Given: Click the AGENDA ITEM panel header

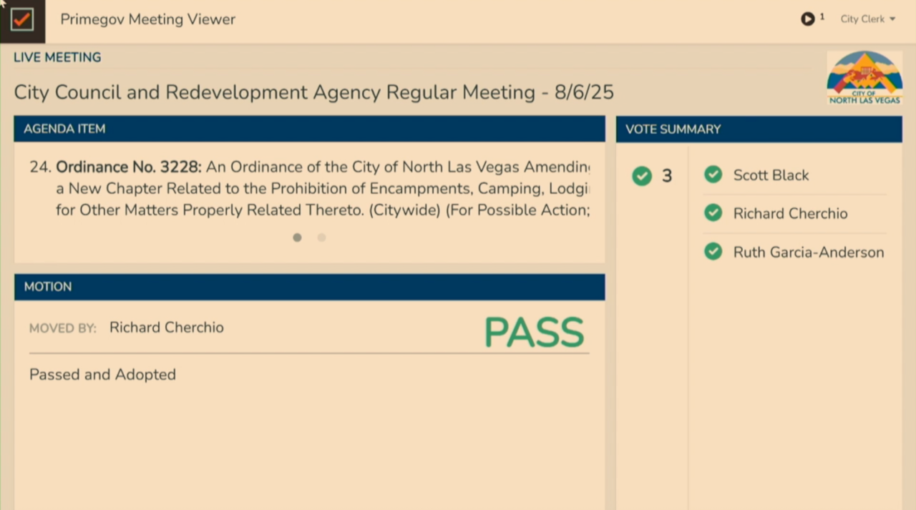Looking at the screenshot, I should 64,129.
